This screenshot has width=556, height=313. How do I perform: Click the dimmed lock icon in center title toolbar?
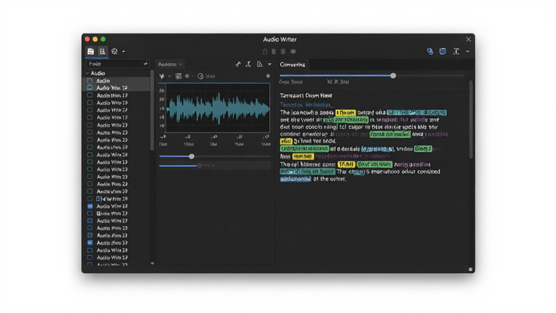pos(265,52)
